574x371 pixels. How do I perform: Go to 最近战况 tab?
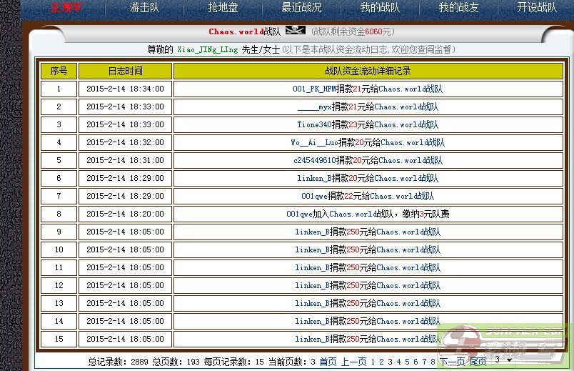(x=301, y=8)
